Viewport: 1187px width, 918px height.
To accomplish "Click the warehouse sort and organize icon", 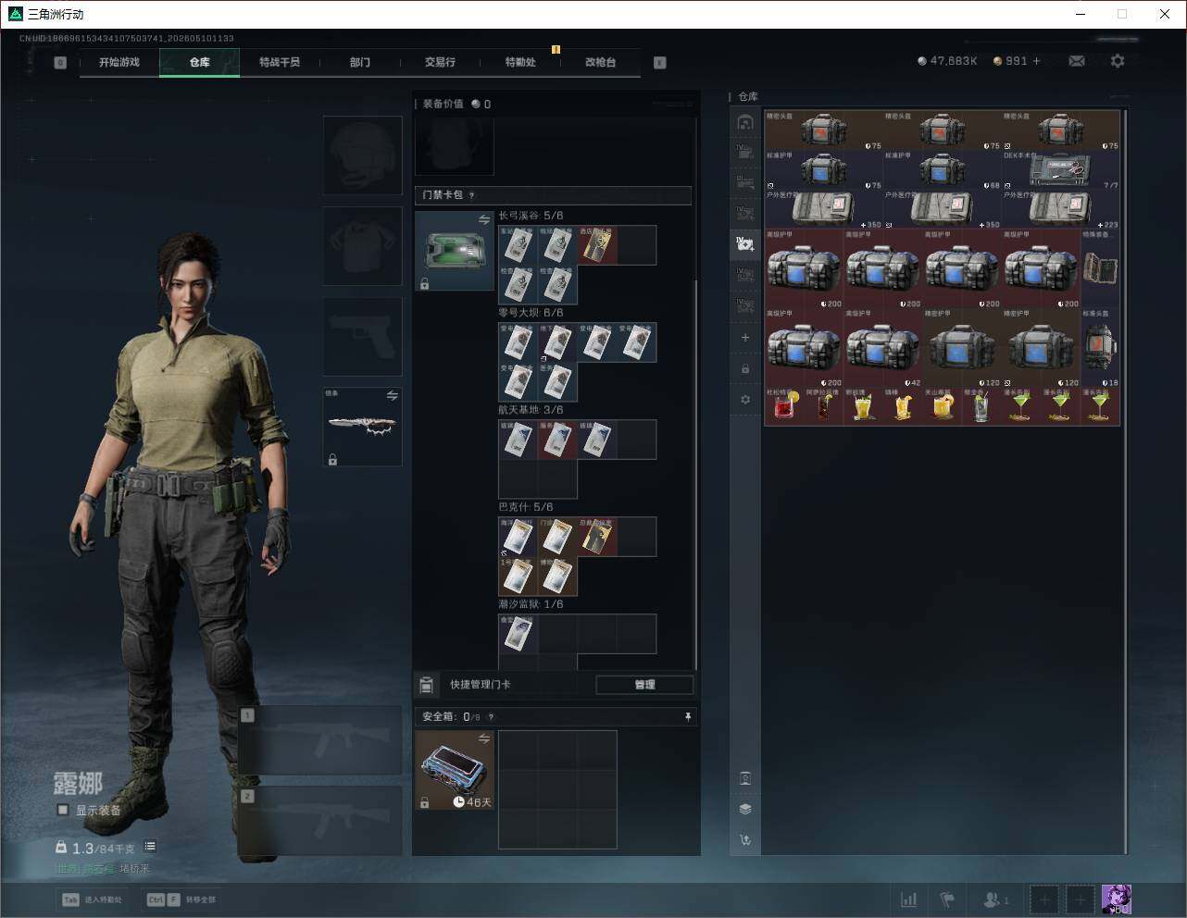I will pos(745,840).
